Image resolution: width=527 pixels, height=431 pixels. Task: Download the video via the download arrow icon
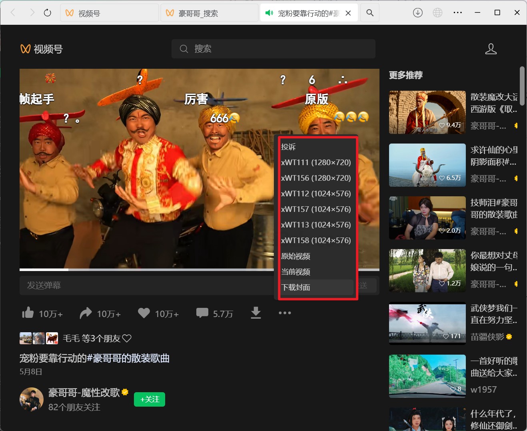click(256, 313)
